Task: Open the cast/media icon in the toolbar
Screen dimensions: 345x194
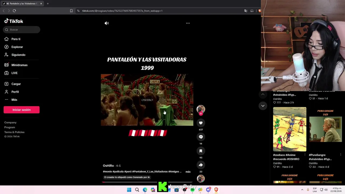Action: click(252, 11)
